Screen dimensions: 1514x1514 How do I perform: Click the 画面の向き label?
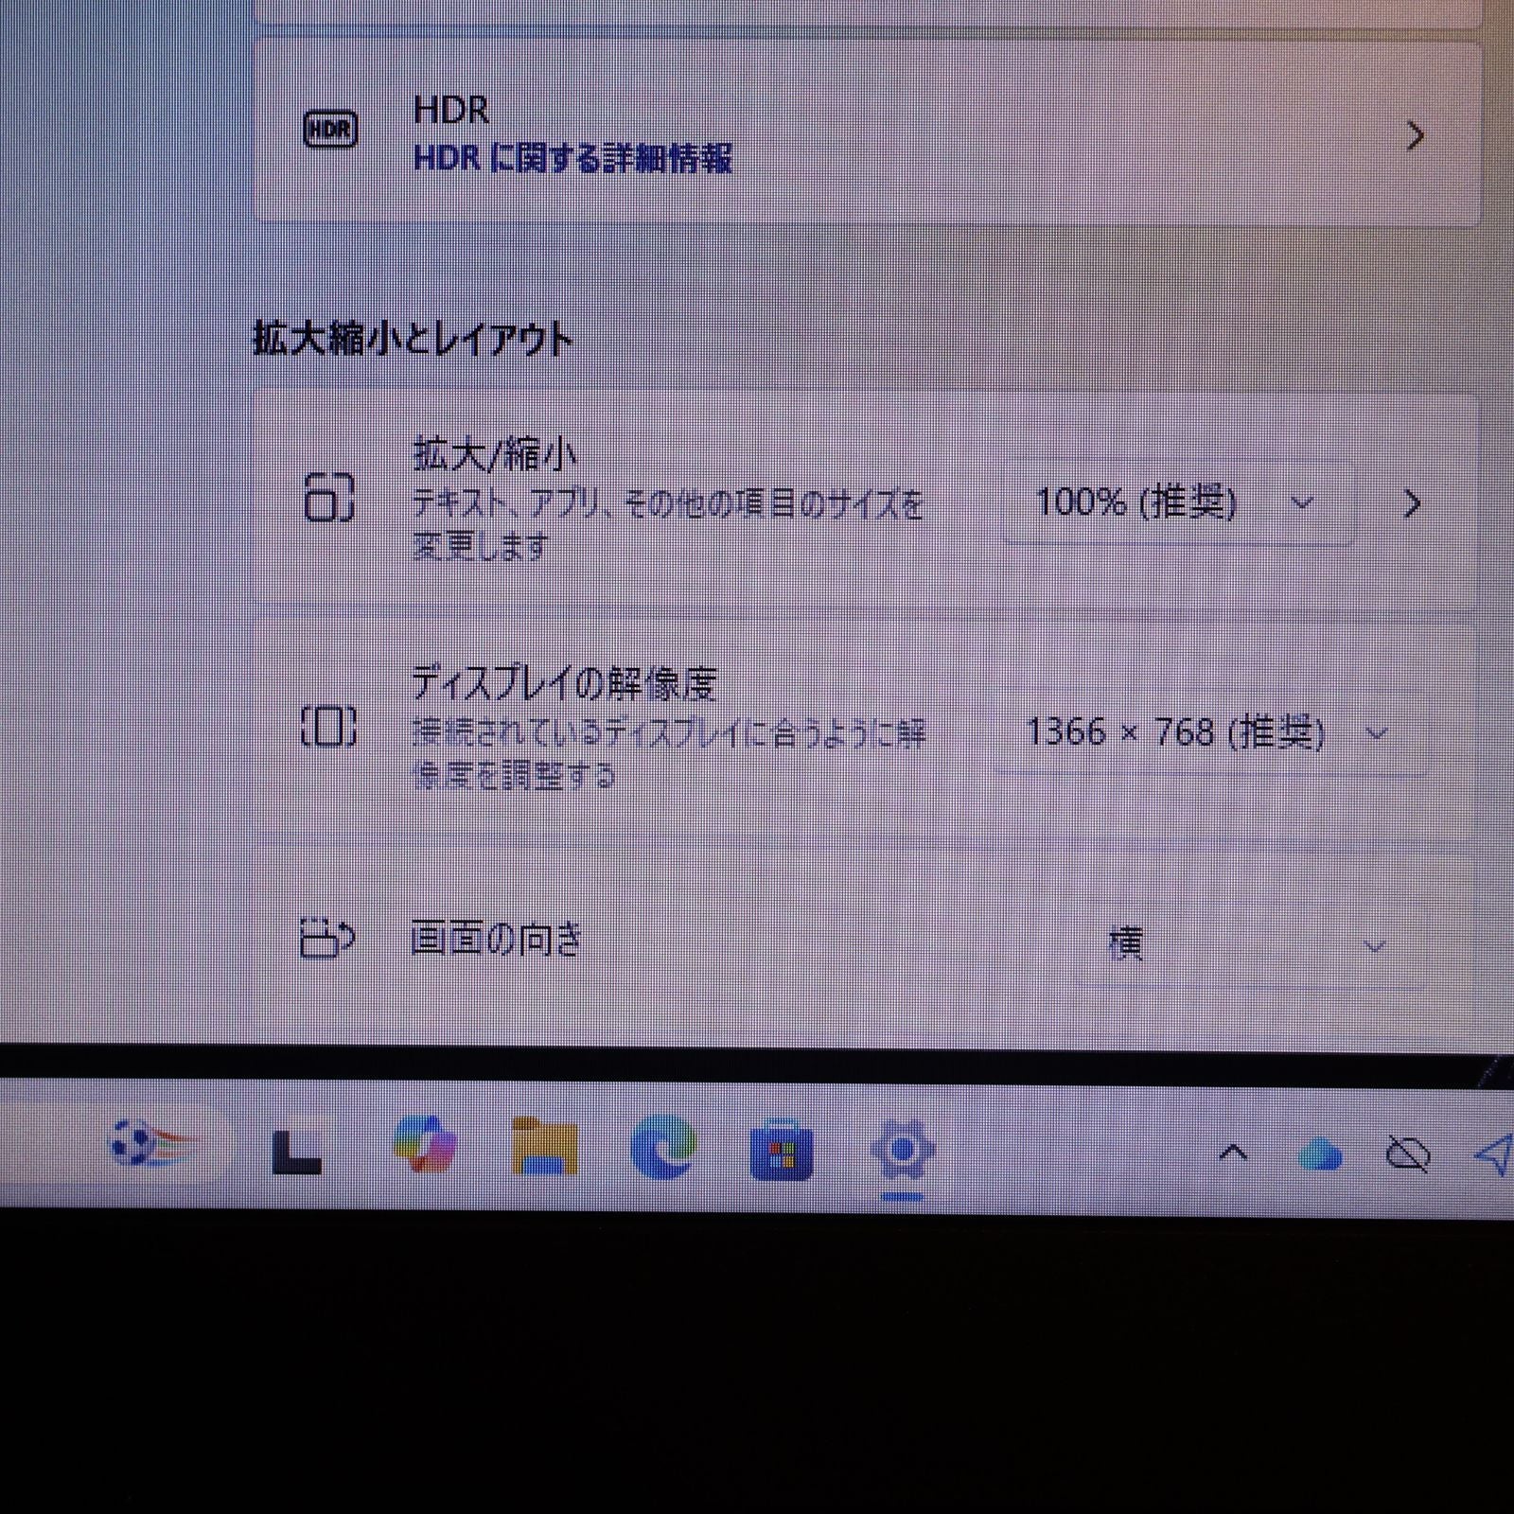pos(497,940)
